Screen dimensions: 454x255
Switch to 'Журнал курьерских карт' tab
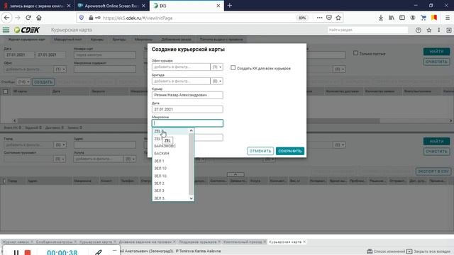pos(26,40)
